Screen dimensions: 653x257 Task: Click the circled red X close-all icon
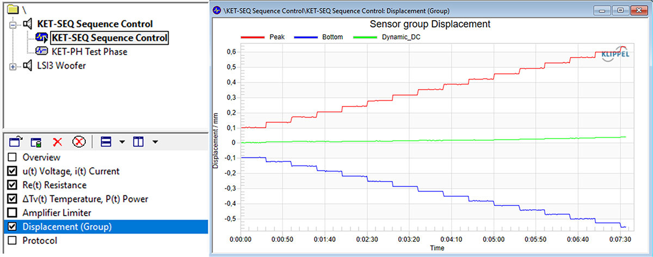tap(79, 142)
